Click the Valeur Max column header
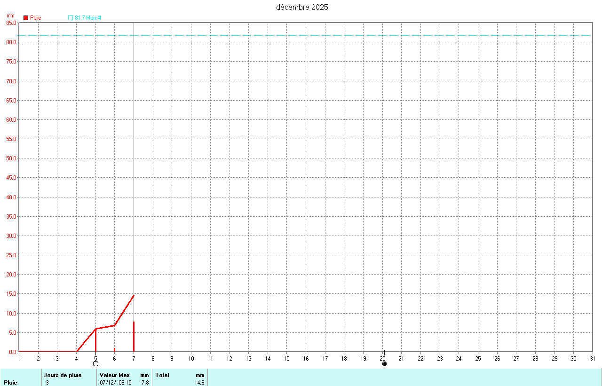The image size is (602, 386). pos(115,375)
